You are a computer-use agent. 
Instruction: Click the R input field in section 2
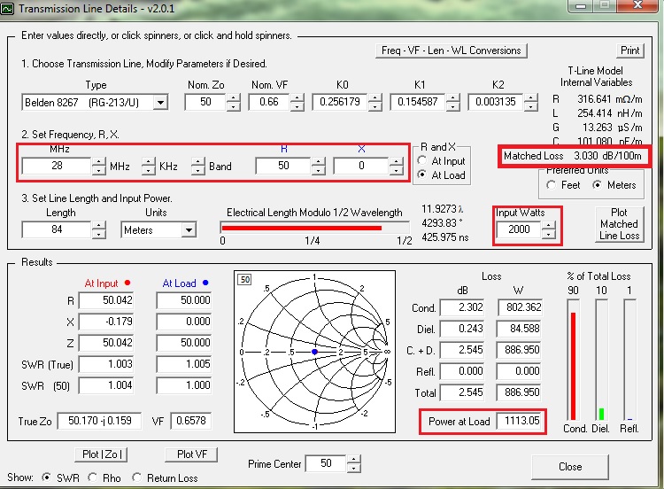tap(283, 166)
